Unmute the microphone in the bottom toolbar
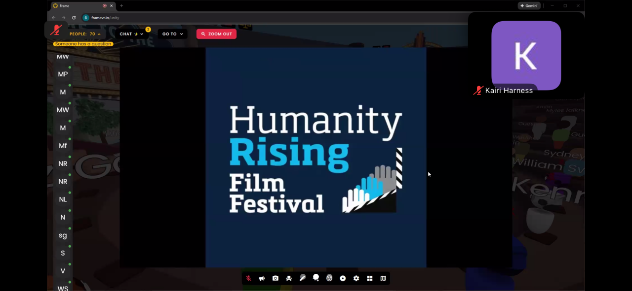 pyautogui.click(x=248, y=278)
